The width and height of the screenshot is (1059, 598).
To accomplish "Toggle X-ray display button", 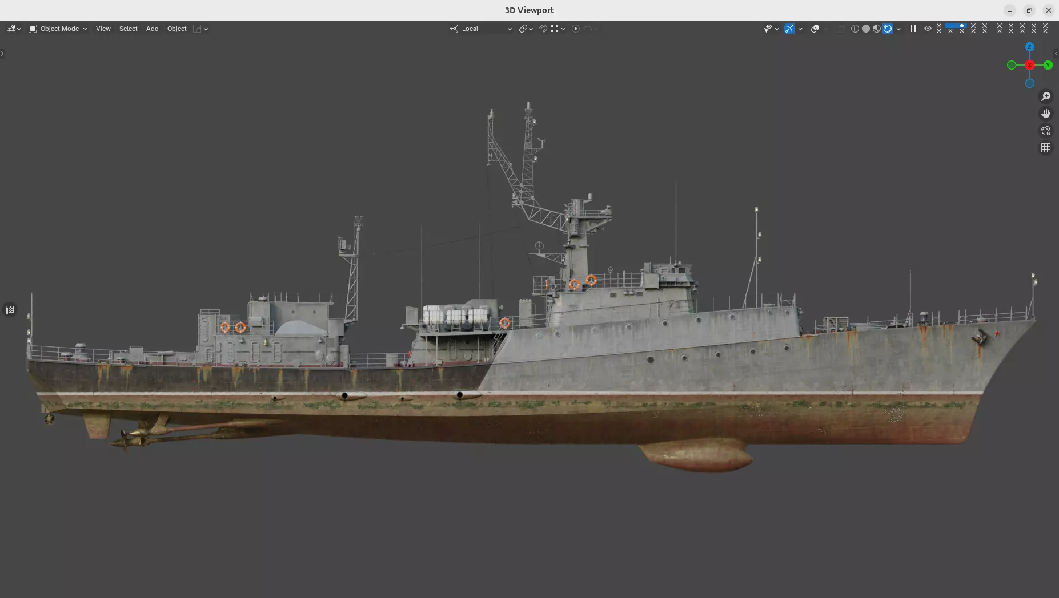I will point(840,29).
